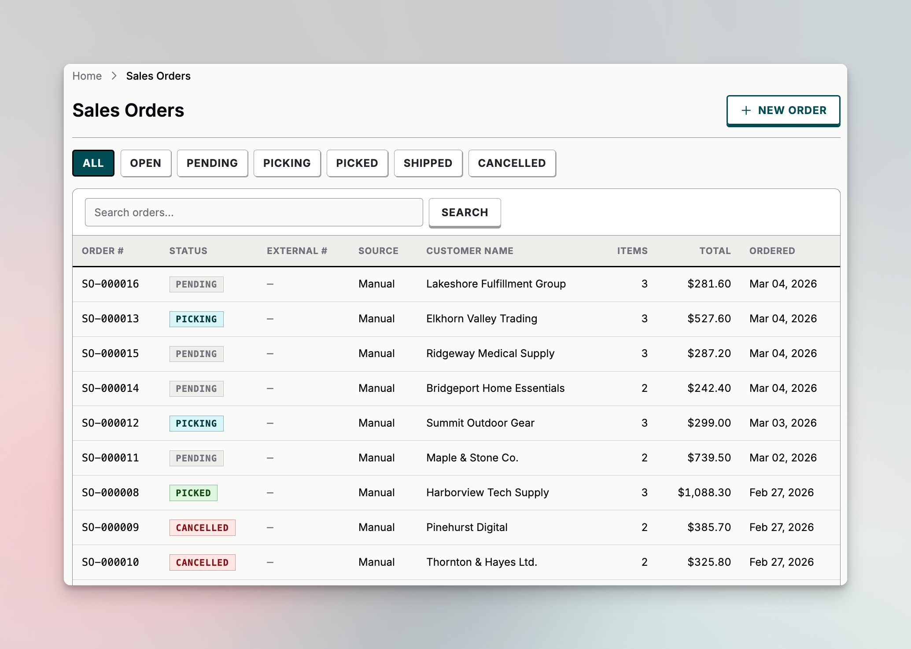This screenshot has width=911, height=649.
Task: Filter to CANCELLED orders
Action: point(512,163)
